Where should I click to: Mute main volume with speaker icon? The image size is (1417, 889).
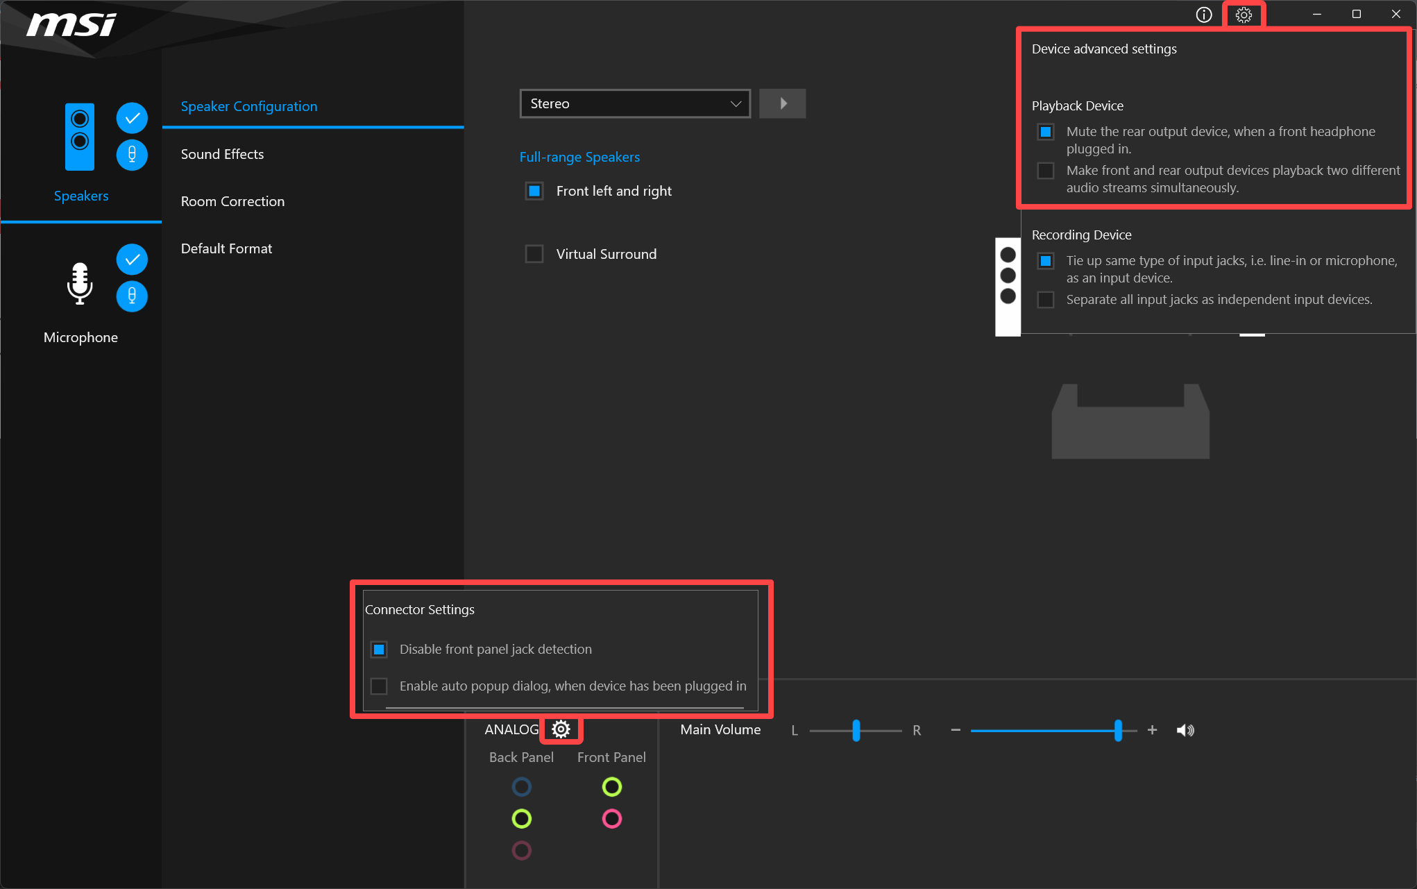(1185, 730)
